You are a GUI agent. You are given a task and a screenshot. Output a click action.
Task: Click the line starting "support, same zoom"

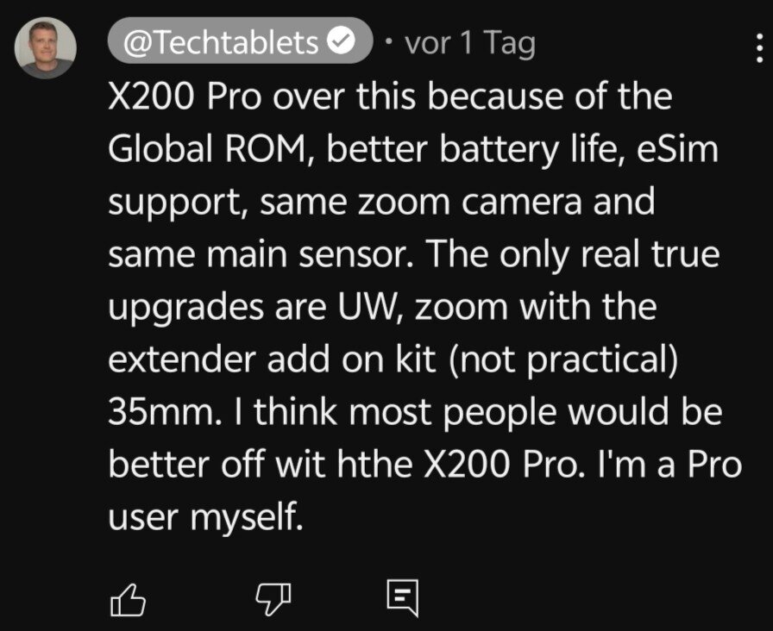coord(381,203)
